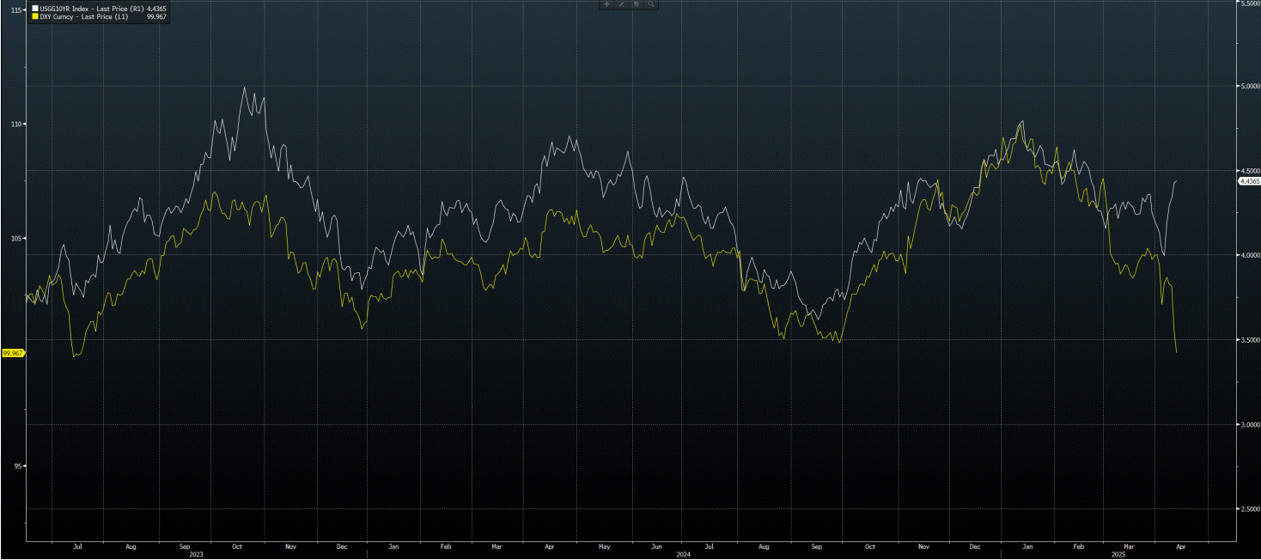Click the 2024 year label on time axis

tap(683, 555)
